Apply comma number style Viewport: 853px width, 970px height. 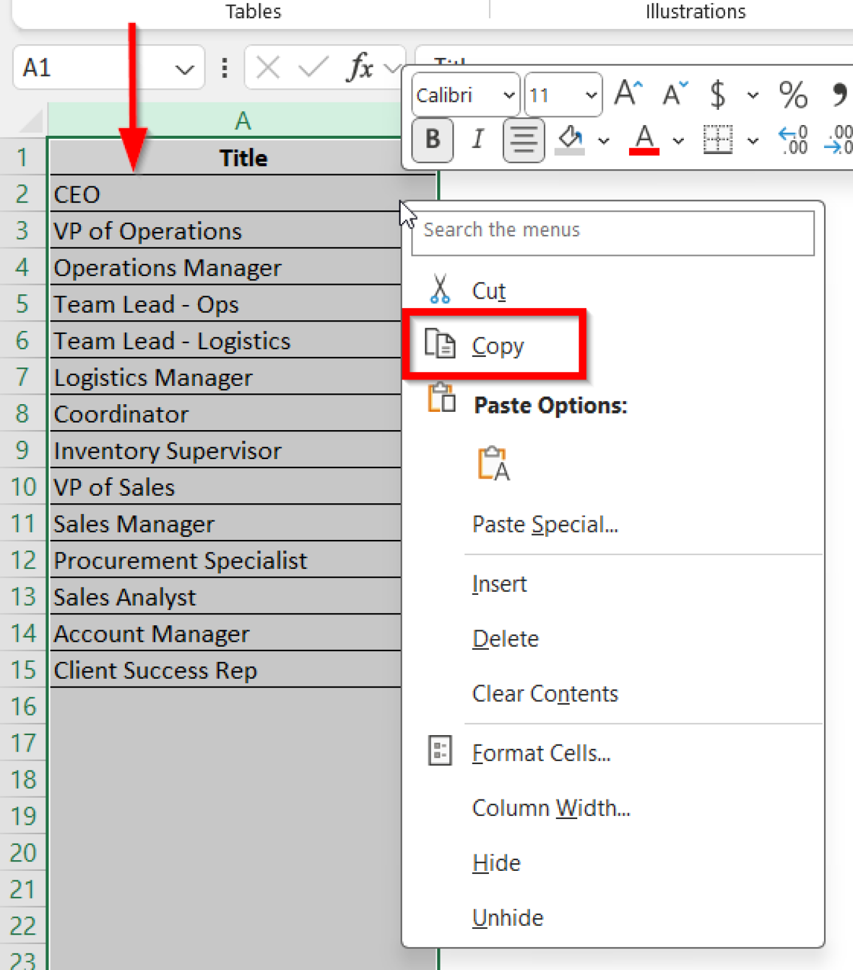tap(840, 95)
